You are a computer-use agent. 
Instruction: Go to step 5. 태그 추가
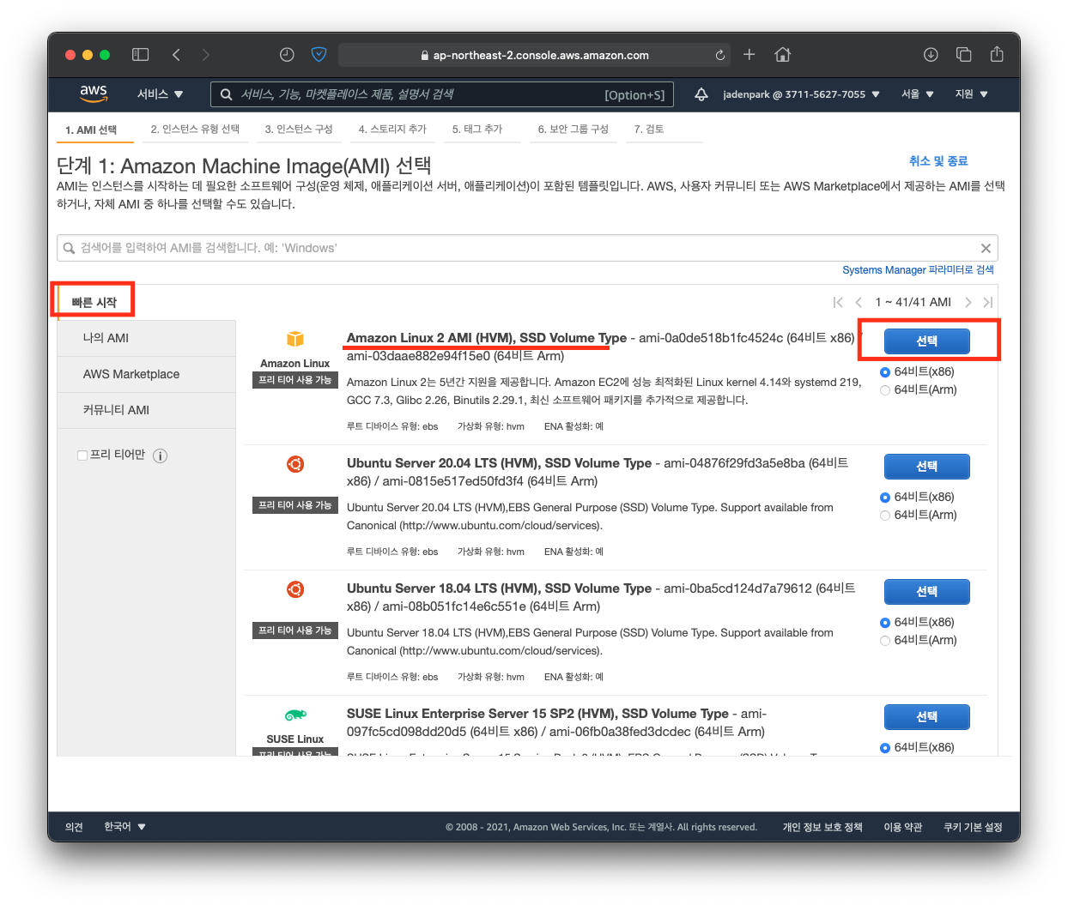(x=477, y=130)
